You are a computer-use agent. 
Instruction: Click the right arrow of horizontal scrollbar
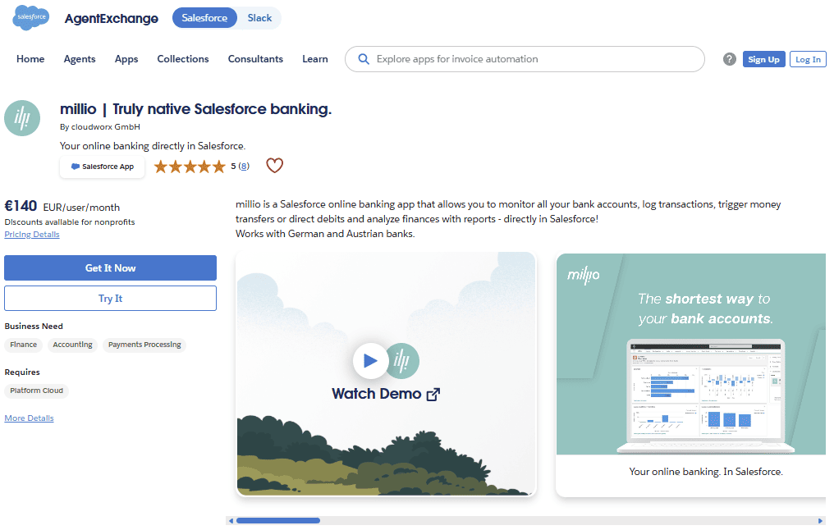820,521
